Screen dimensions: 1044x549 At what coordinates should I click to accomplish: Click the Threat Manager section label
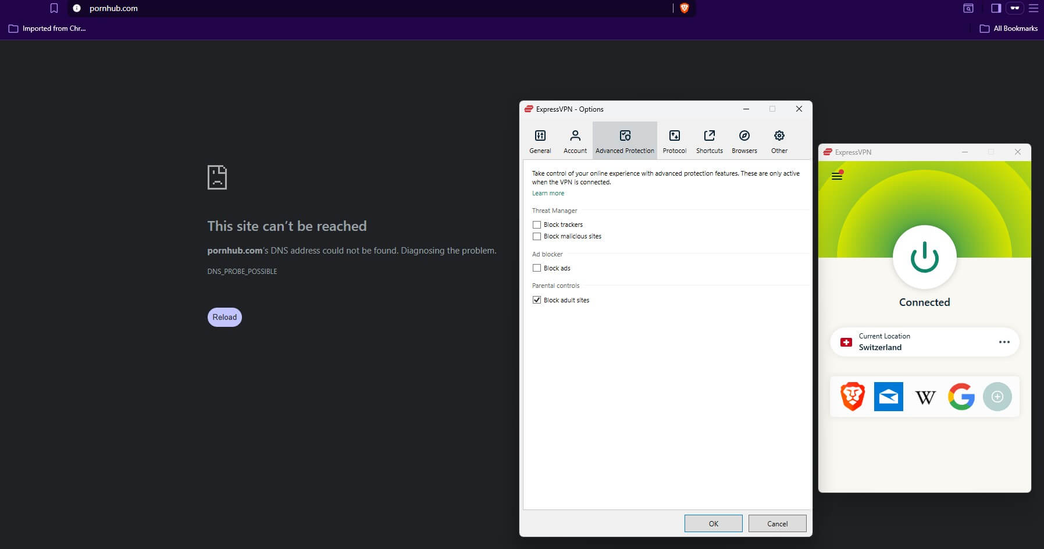pyautogui.click(x=554, y=211)
